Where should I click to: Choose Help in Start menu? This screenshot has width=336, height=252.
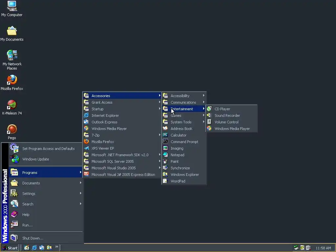click(46, 215)
